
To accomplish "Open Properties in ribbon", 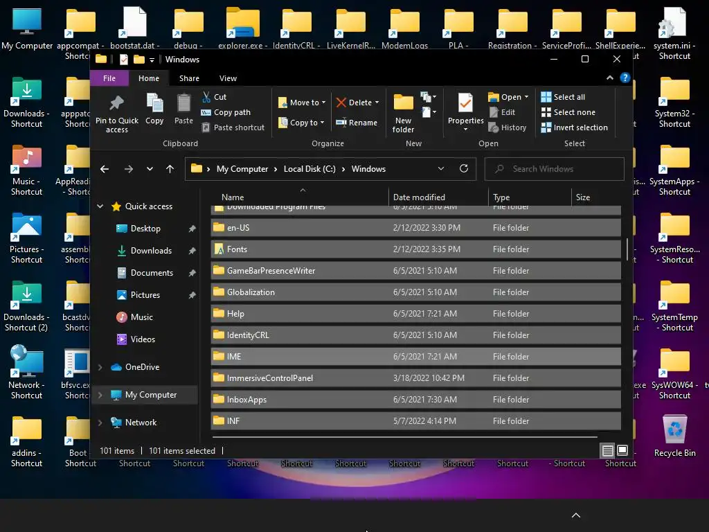I will 465,112.
